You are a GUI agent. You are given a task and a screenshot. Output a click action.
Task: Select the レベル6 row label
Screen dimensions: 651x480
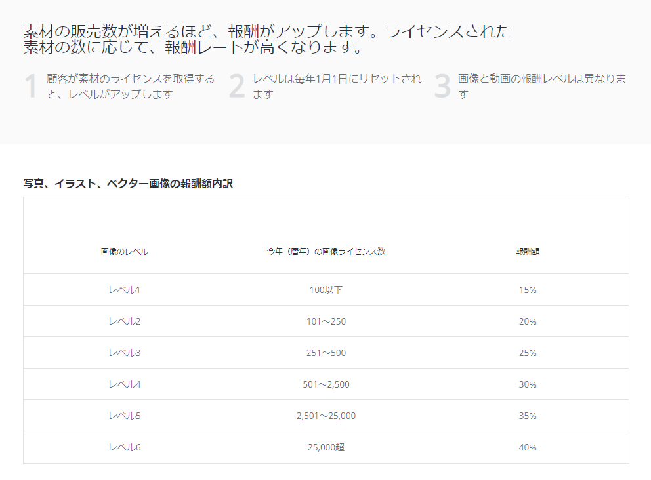125,447
